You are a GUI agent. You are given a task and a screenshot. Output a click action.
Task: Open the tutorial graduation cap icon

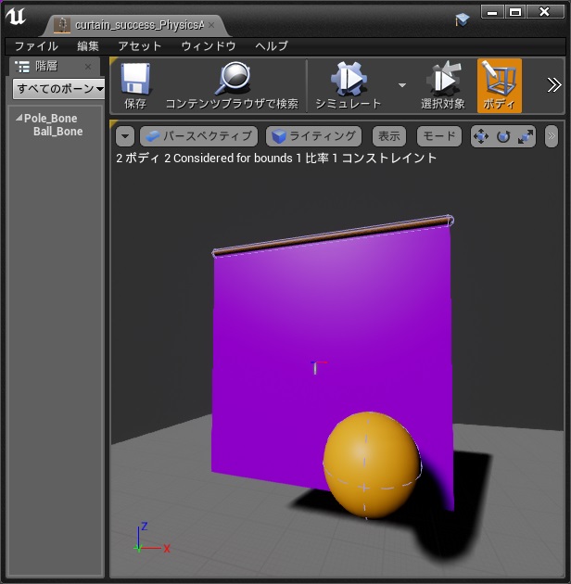tap(463, 19)
